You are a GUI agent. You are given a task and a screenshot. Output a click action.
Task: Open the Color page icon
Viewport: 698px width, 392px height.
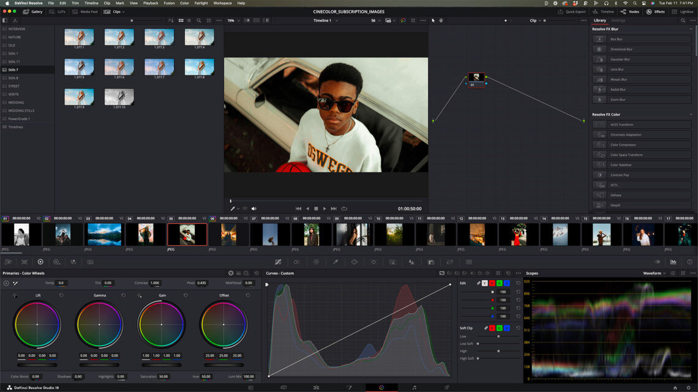pyautogui.click(x=381, y=387)
